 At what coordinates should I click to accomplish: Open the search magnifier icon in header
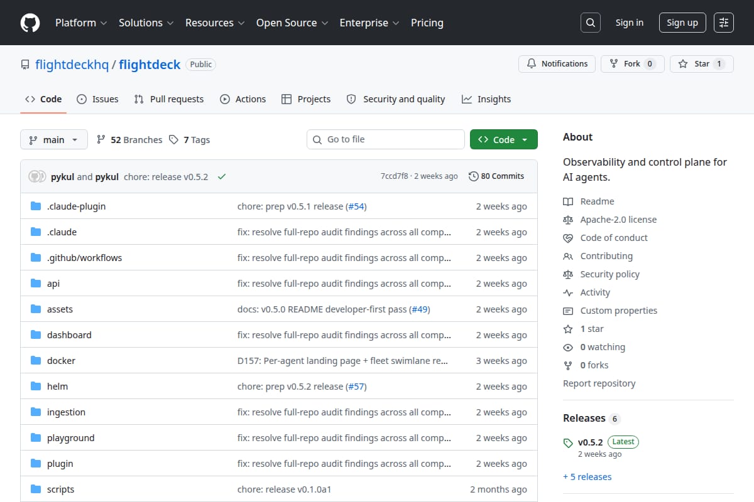[x=590, y=23]
